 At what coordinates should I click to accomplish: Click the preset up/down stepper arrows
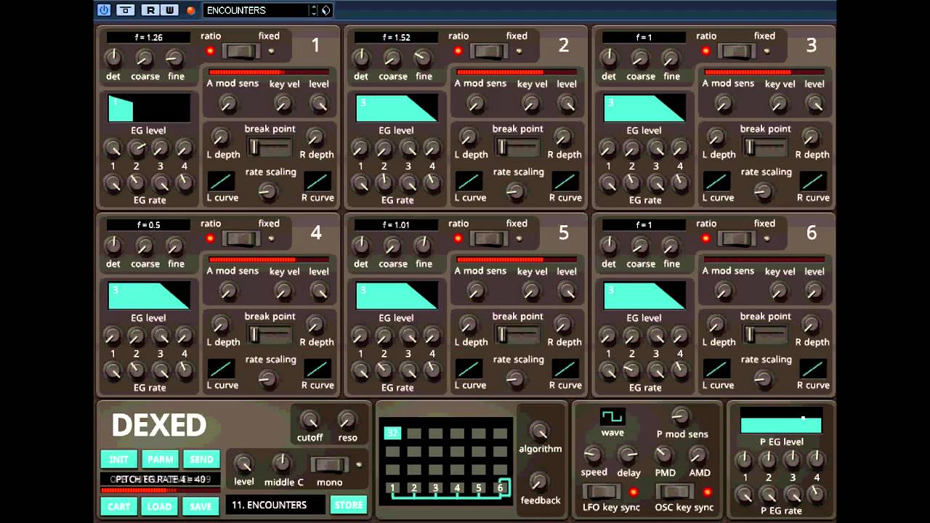coord(314,10)
